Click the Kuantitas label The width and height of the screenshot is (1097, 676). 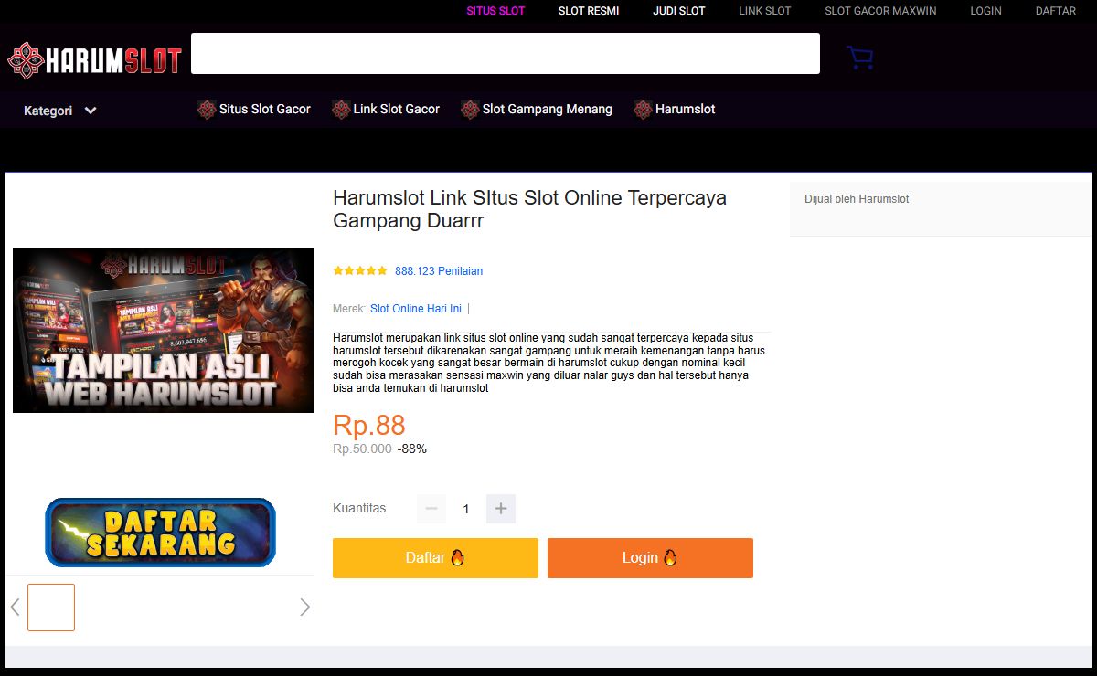click(359, 509)
